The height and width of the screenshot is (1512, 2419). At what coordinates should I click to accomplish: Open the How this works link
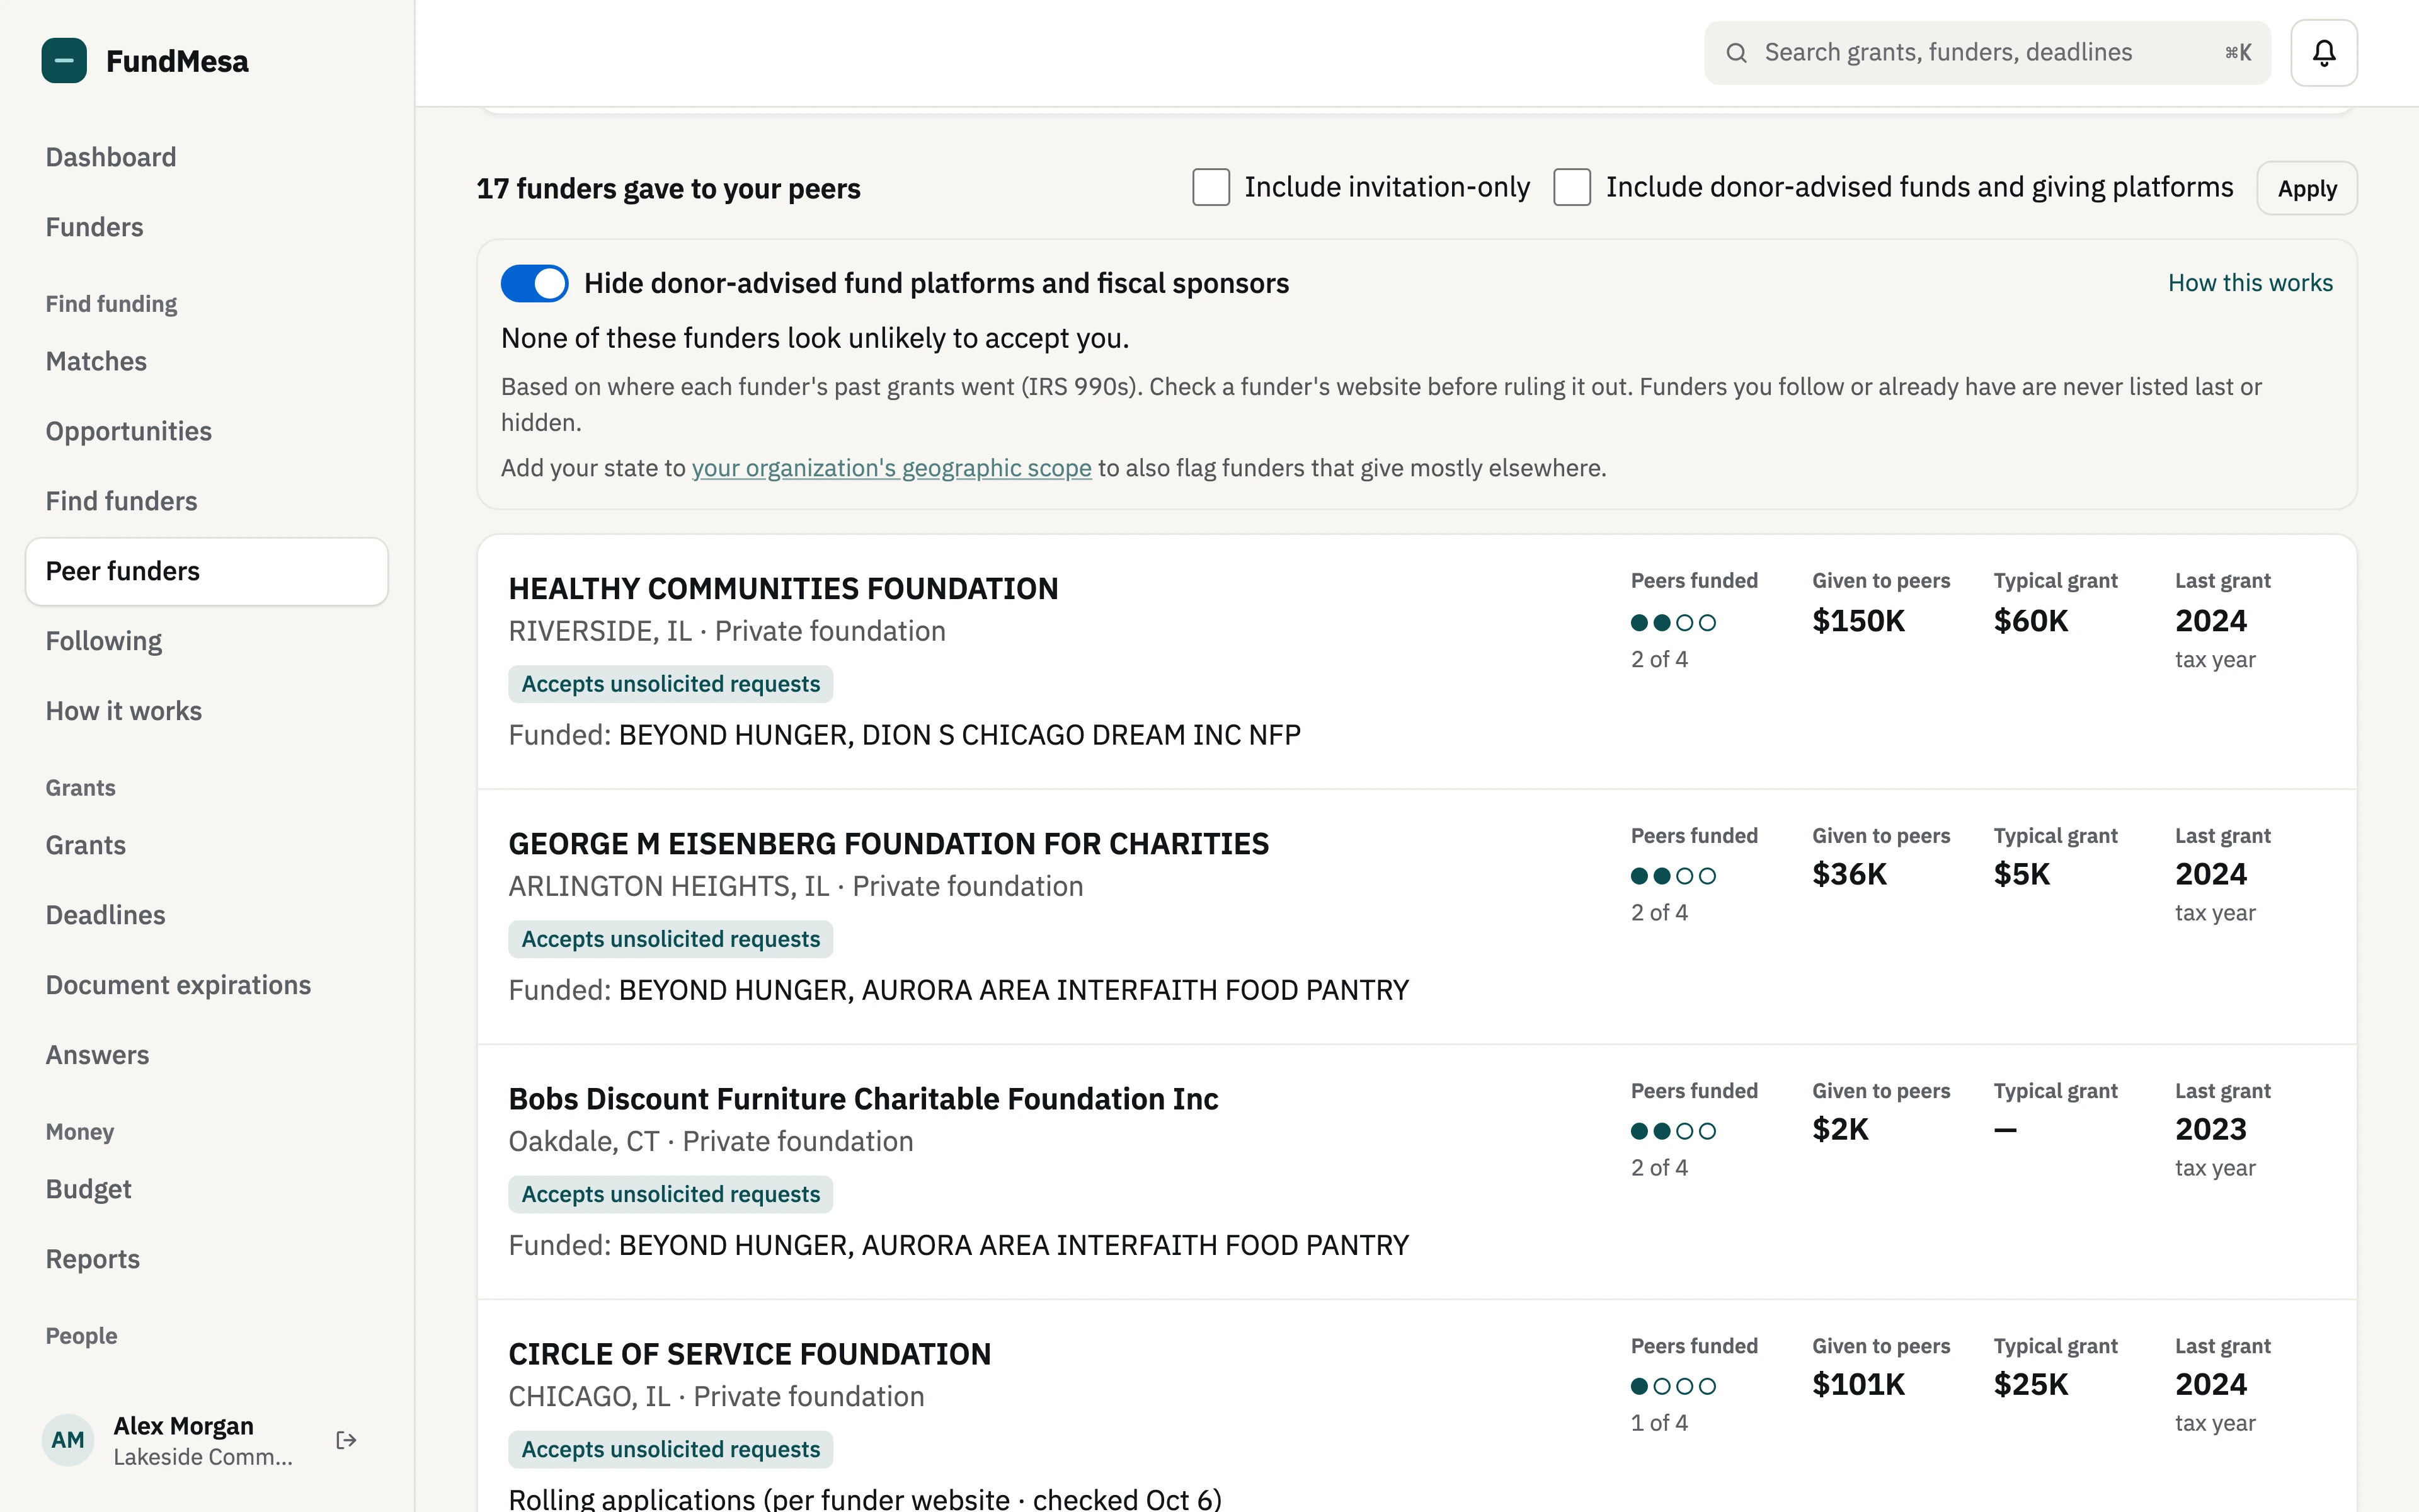point(2250,283)
